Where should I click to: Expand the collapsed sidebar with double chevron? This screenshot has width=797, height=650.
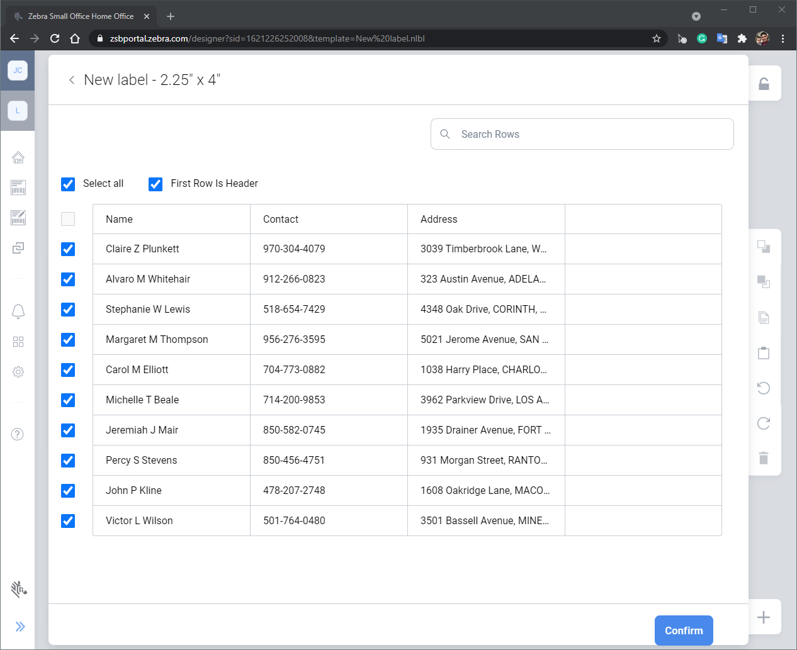click(x=20, y=627)
